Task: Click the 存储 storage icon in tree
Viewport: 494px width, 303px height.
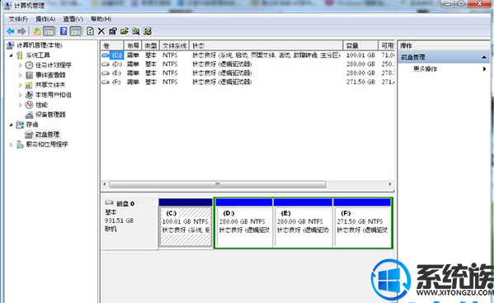Action: coord(20,125)
